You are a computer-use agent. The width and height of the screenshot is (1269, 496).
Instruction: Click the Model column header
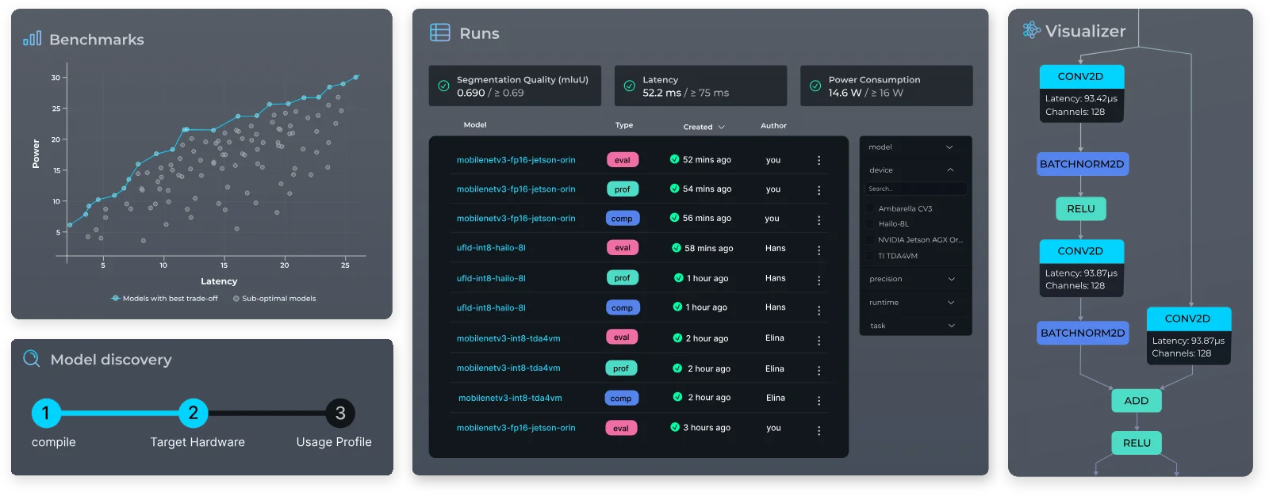pos(475,125)
